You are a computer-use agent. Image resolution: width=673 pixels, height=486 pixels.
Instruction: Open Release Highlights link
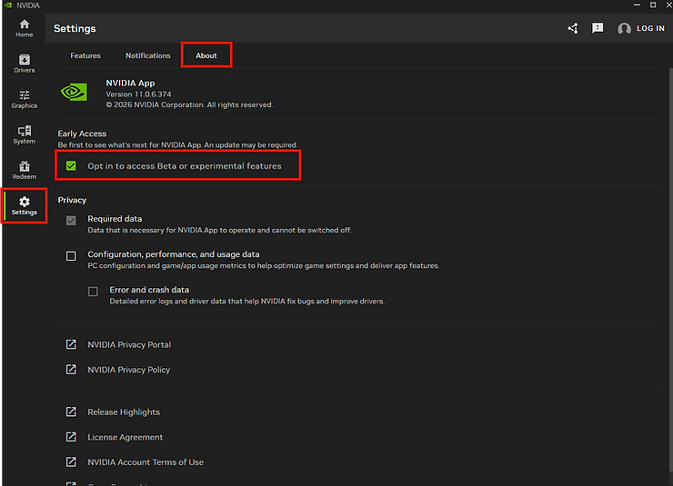124,412
